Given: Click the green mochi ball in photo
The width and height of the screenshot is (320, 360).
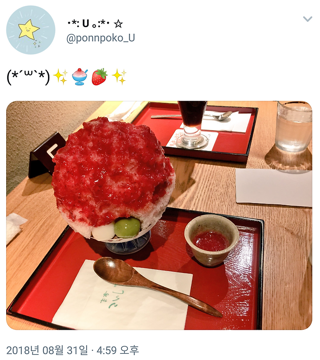Looking at the screenshot, I should click(x=127, y=227).
